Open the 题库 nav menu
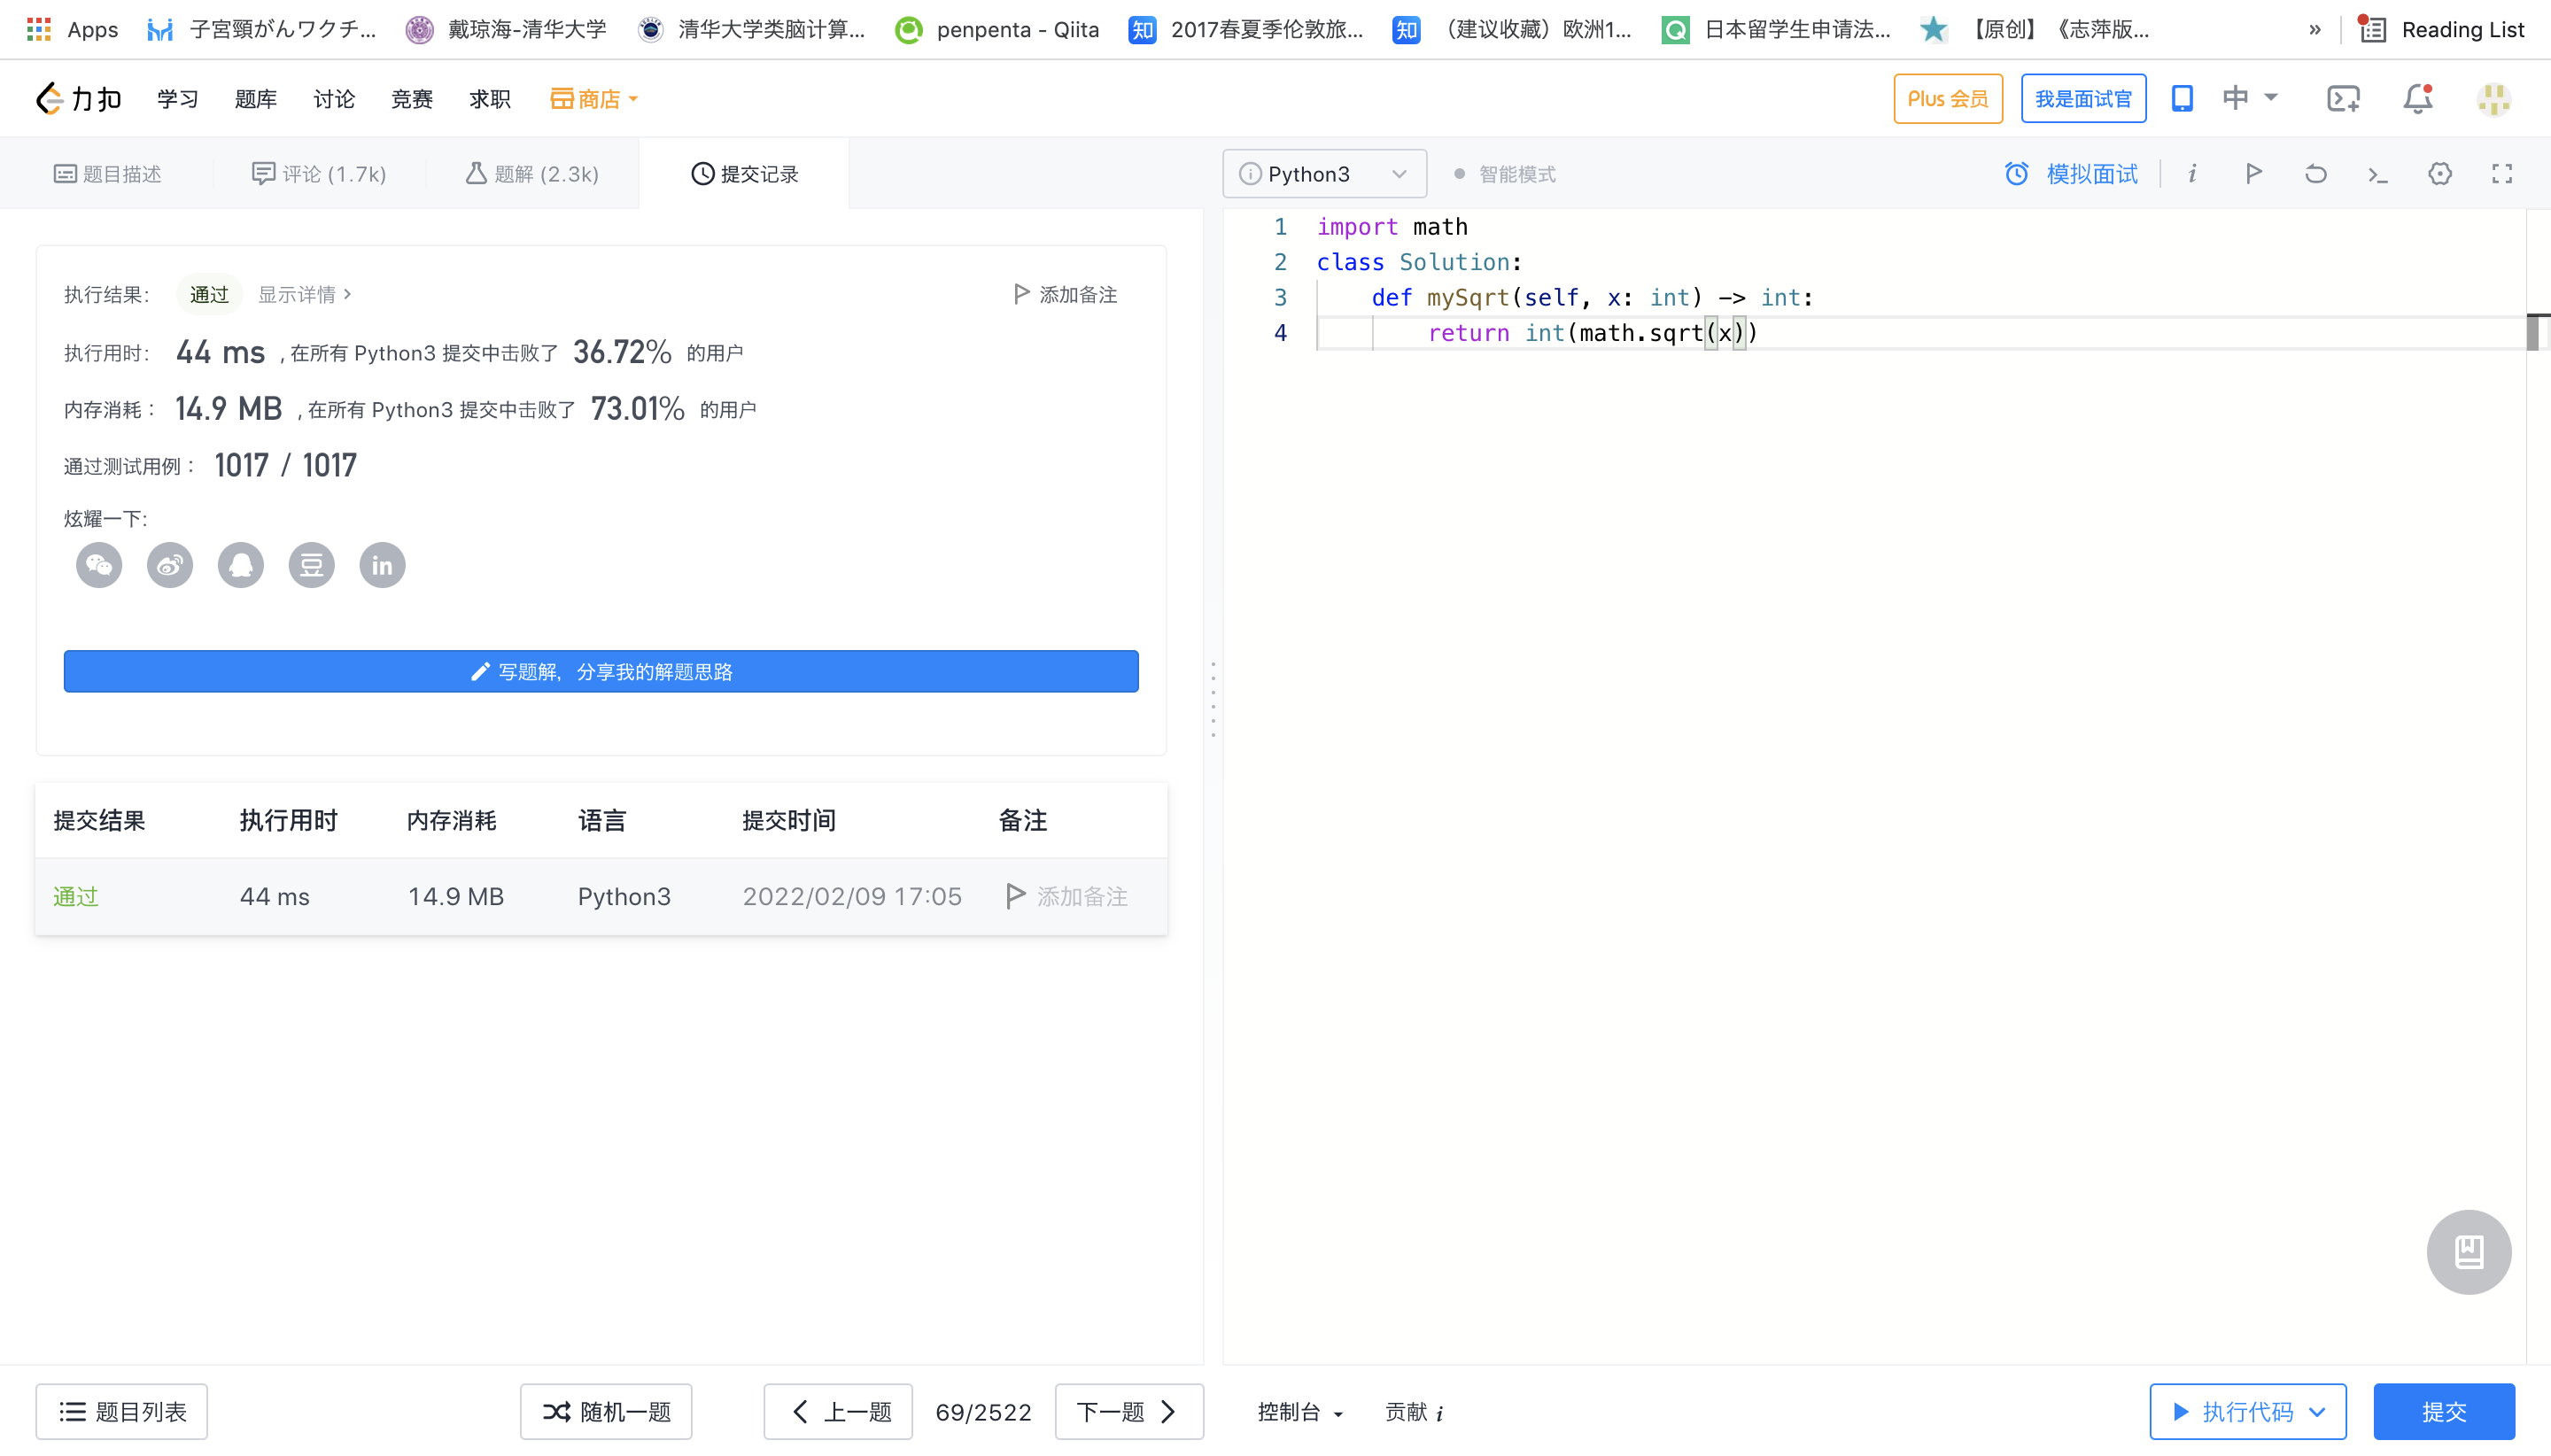The image size is (2551, 1456). pos(255,99)
